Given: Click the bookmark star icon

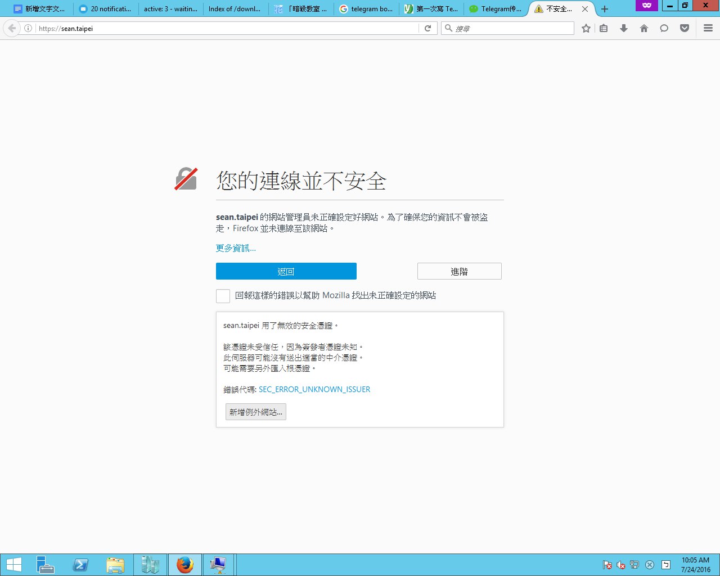Looking at the screenshot, I should coord(586,28).
